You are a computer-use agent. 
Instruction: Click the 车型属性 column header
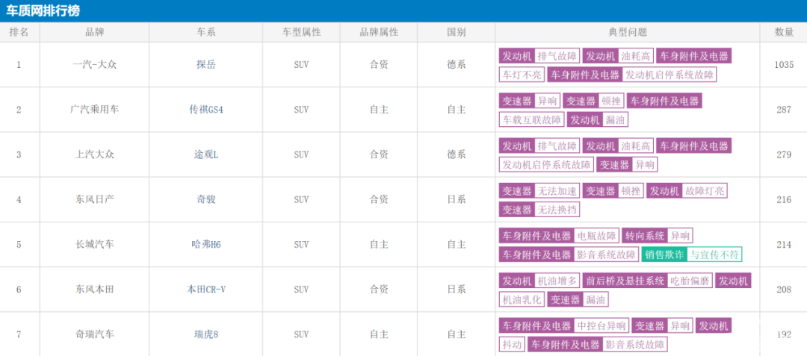[x=301, y=32]
